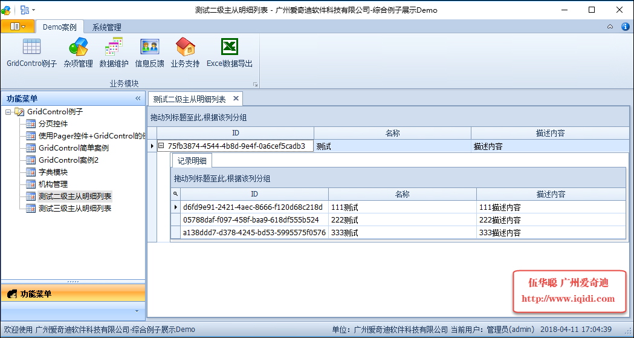This screenshot has width=634, height=338.
Task: Click the grid icon beside GridControl简单案例
Action: pos(31,148)
